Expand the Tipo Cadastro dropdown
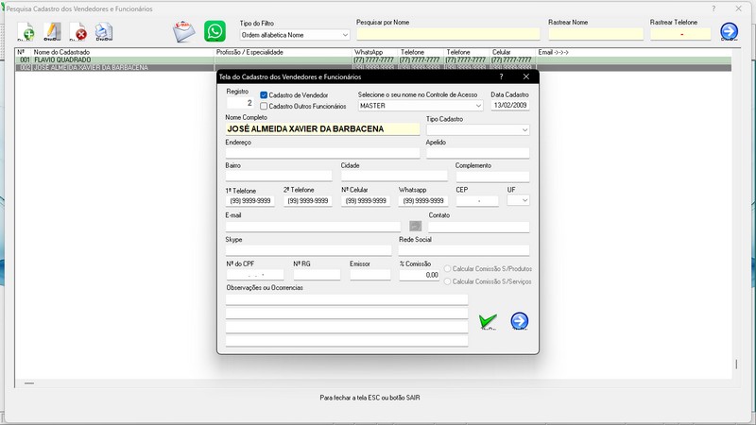The height and width of the screenshot is (425, 756). [478, 129]
